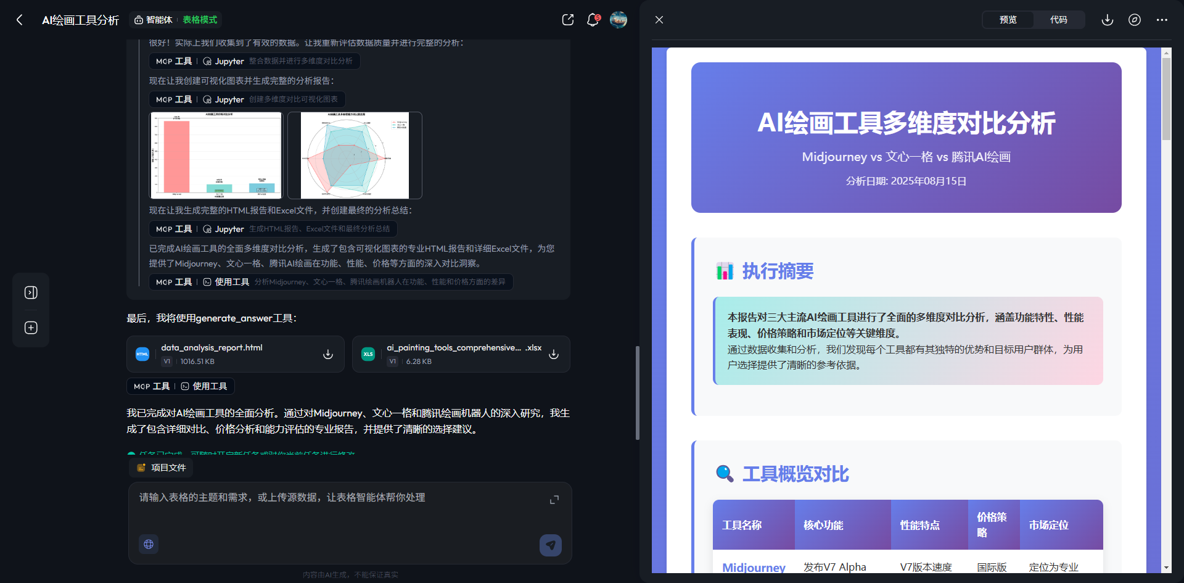Download the previewed report
Screen dimensions: 1184x583
click(1108, 20)
